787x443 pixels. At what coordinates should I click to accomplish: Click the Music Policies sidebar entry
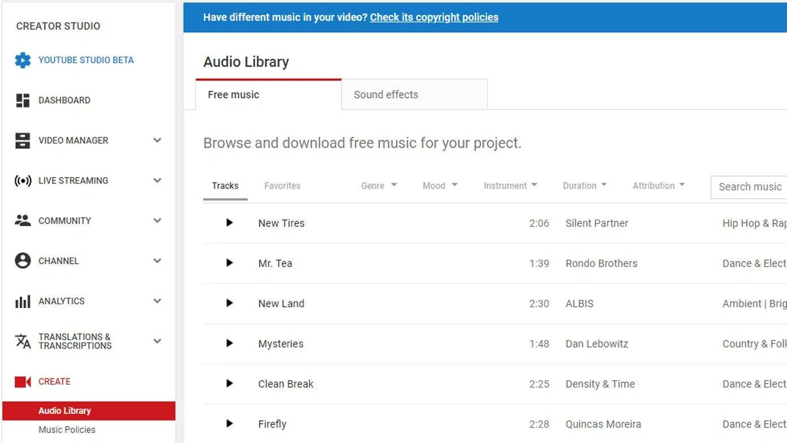click(66, 429)
